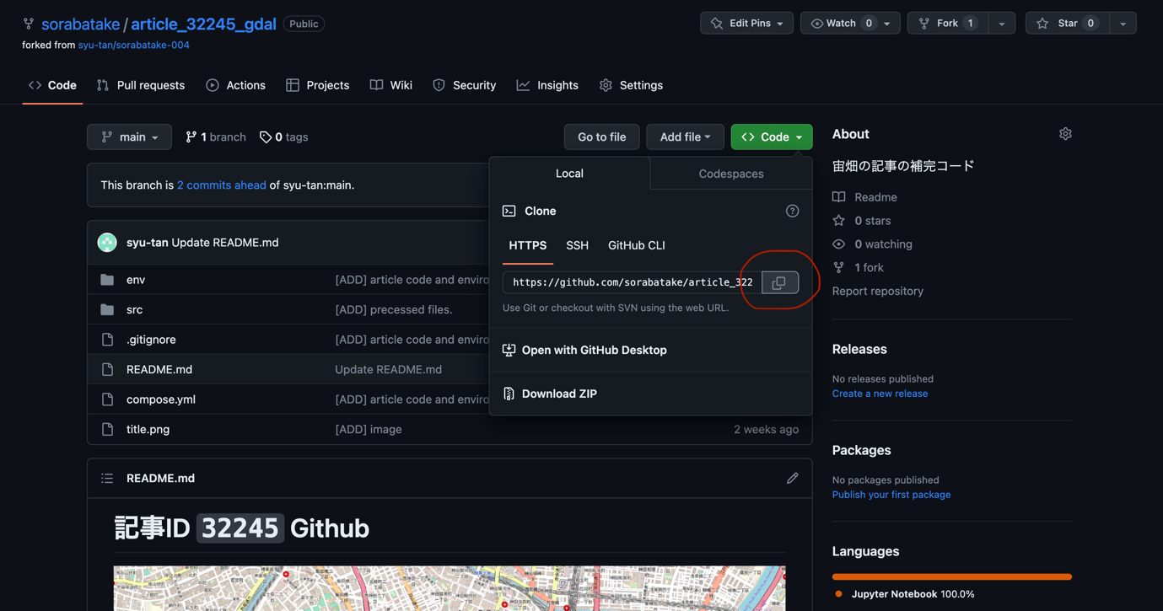
Task: Click the clone URL text field
Action: coord(633,282)
